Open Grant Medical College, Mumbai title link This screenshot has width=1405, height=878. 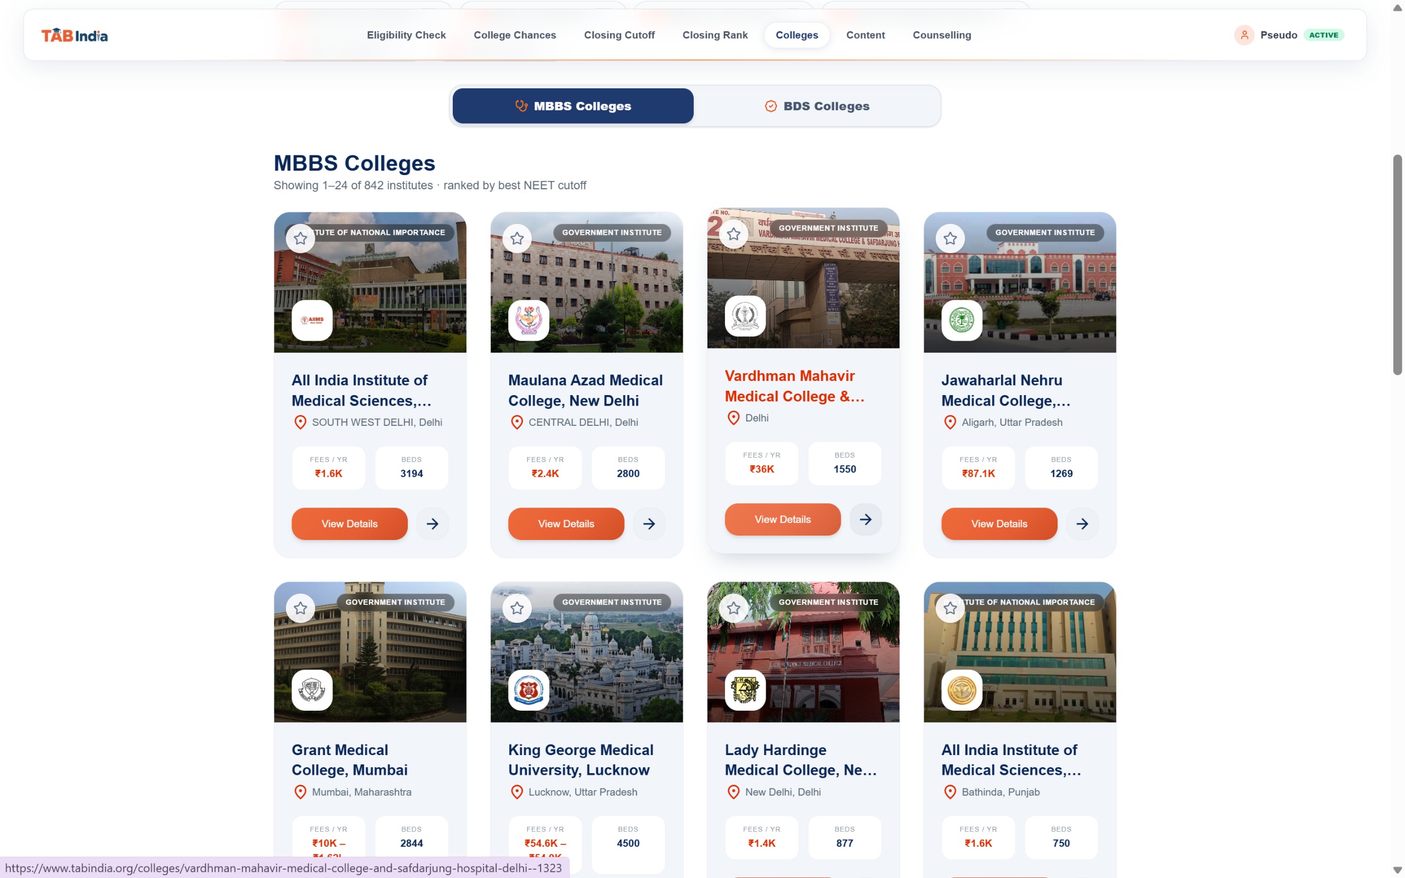click(350, 759)
